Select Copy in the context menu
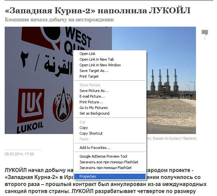 [x=110, y=128]
